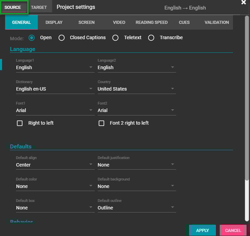Pick the Transcribe mode radio button

[151, 38]
